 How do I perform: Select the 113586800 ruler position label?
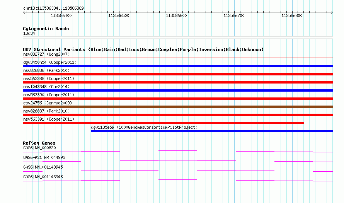pyautogui.click(x=292, y=15)
